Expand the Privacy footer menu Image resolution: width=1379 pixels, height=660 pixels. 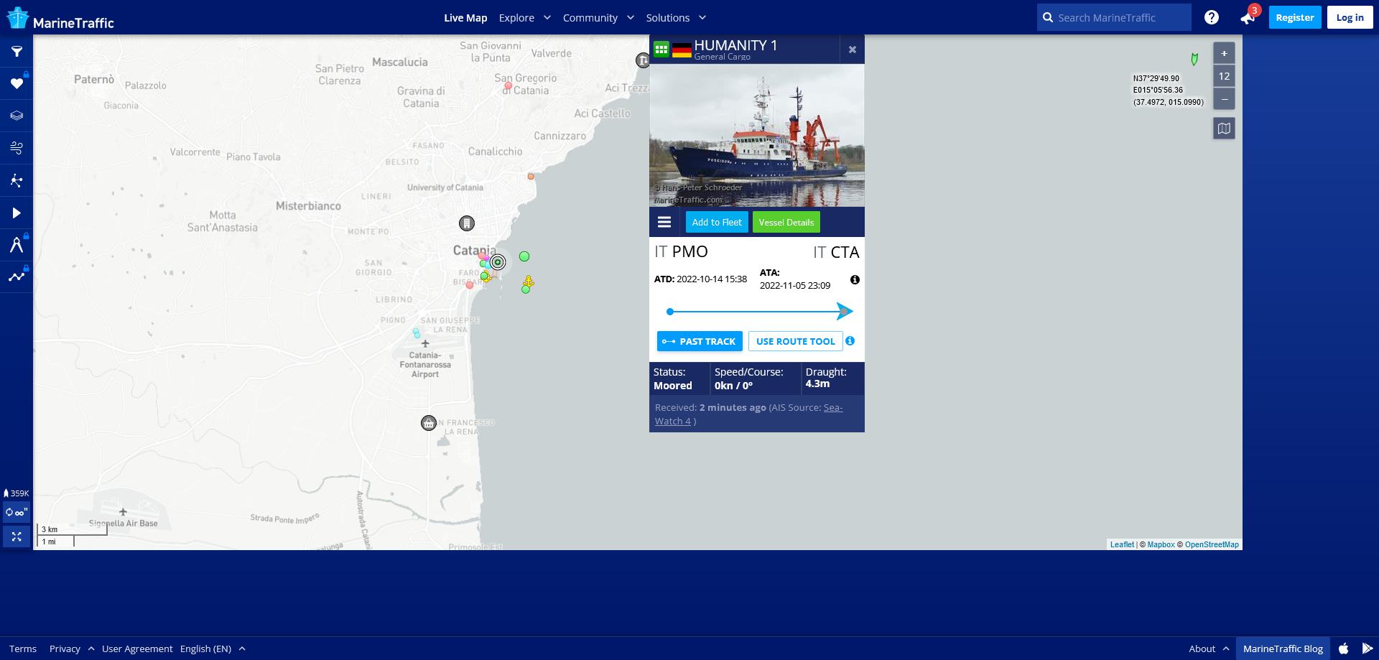[71, 649]
